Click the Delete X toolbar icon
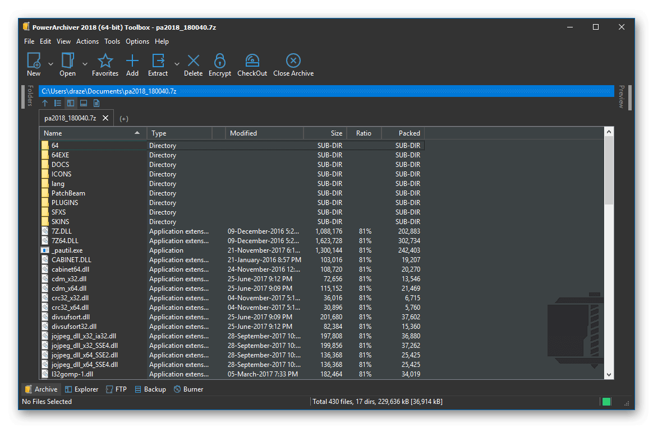 [x=193, y=61]
